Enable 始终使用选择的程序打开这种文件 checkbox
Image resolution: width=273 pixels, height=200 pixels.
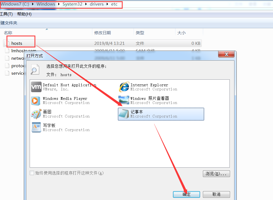point(32,173)
